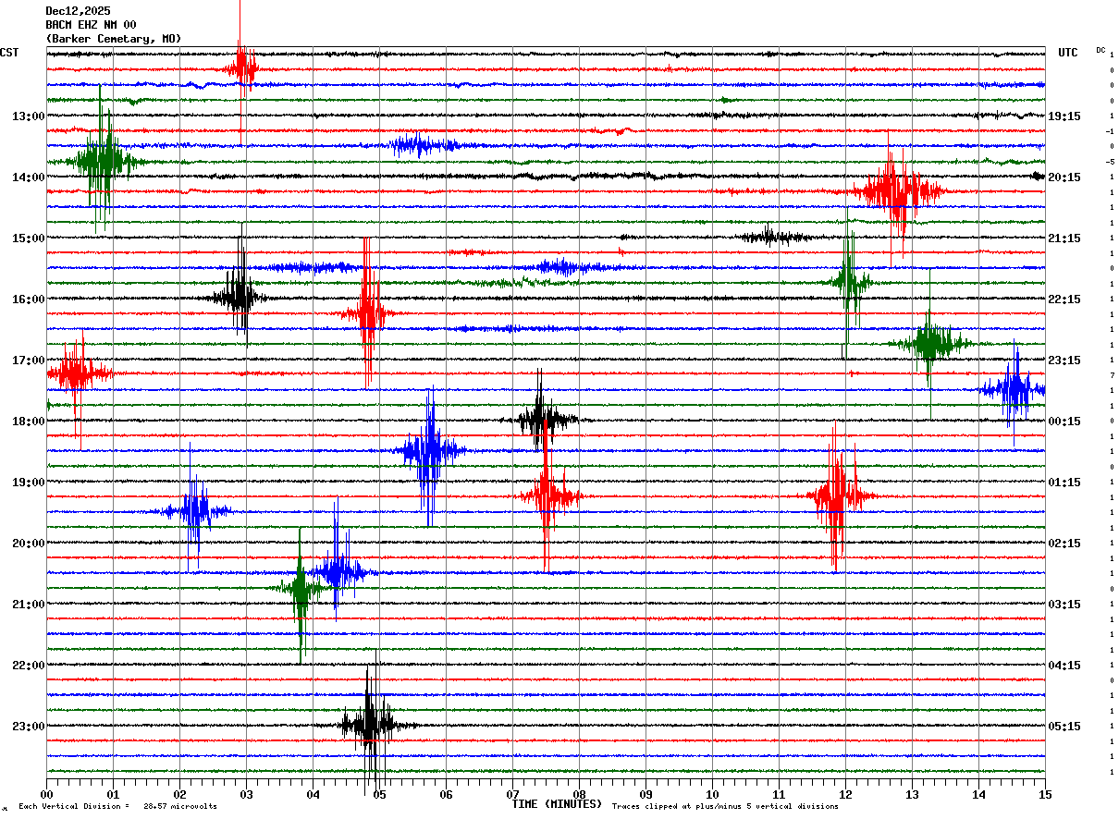Click minute 06 on the time axis

[446, 794]
